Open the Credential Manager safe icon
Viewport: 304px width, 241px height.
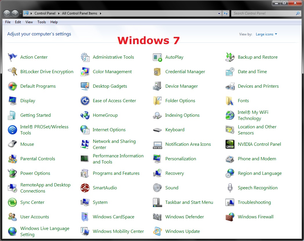[x=157, y=72]
